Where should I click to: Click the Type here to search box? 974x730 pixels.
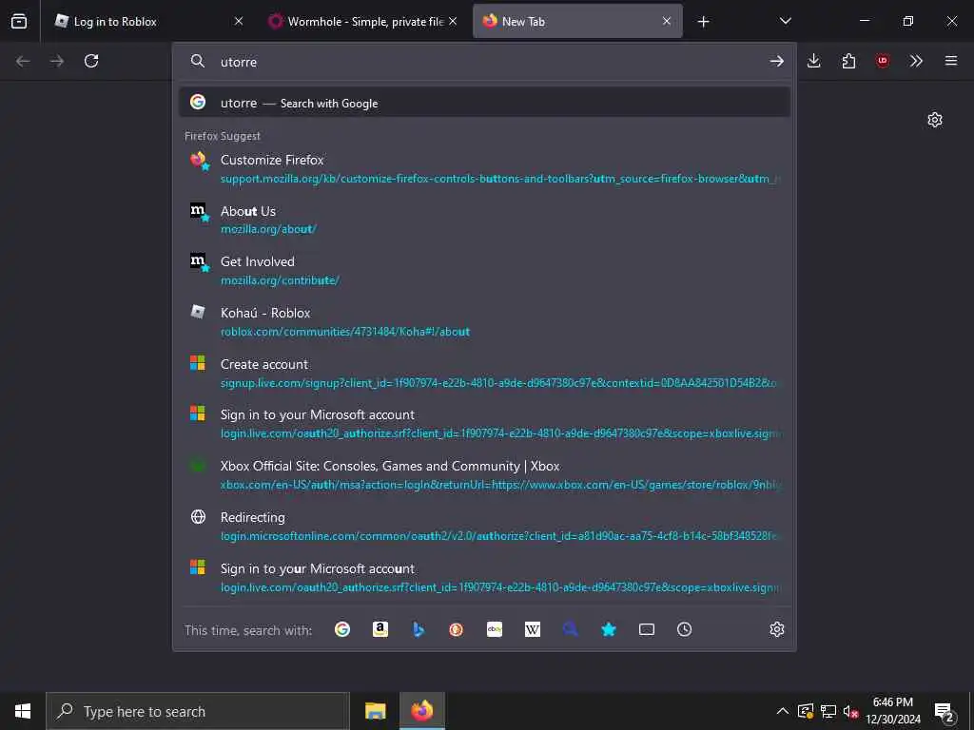click(198, 711)
